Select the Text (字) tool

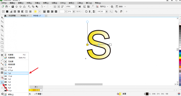tap(2, 55)
